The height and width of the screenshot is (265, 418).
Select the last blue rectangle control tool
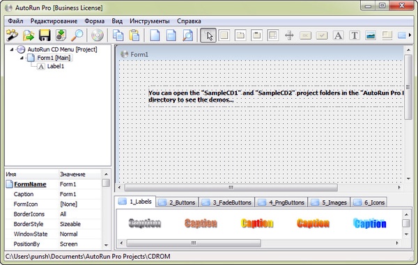pyautogui.click(x=402, y=35)
